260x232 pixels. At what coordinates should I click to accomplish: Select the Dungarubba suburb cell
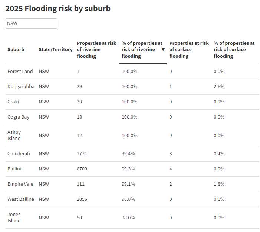point(21,87)
